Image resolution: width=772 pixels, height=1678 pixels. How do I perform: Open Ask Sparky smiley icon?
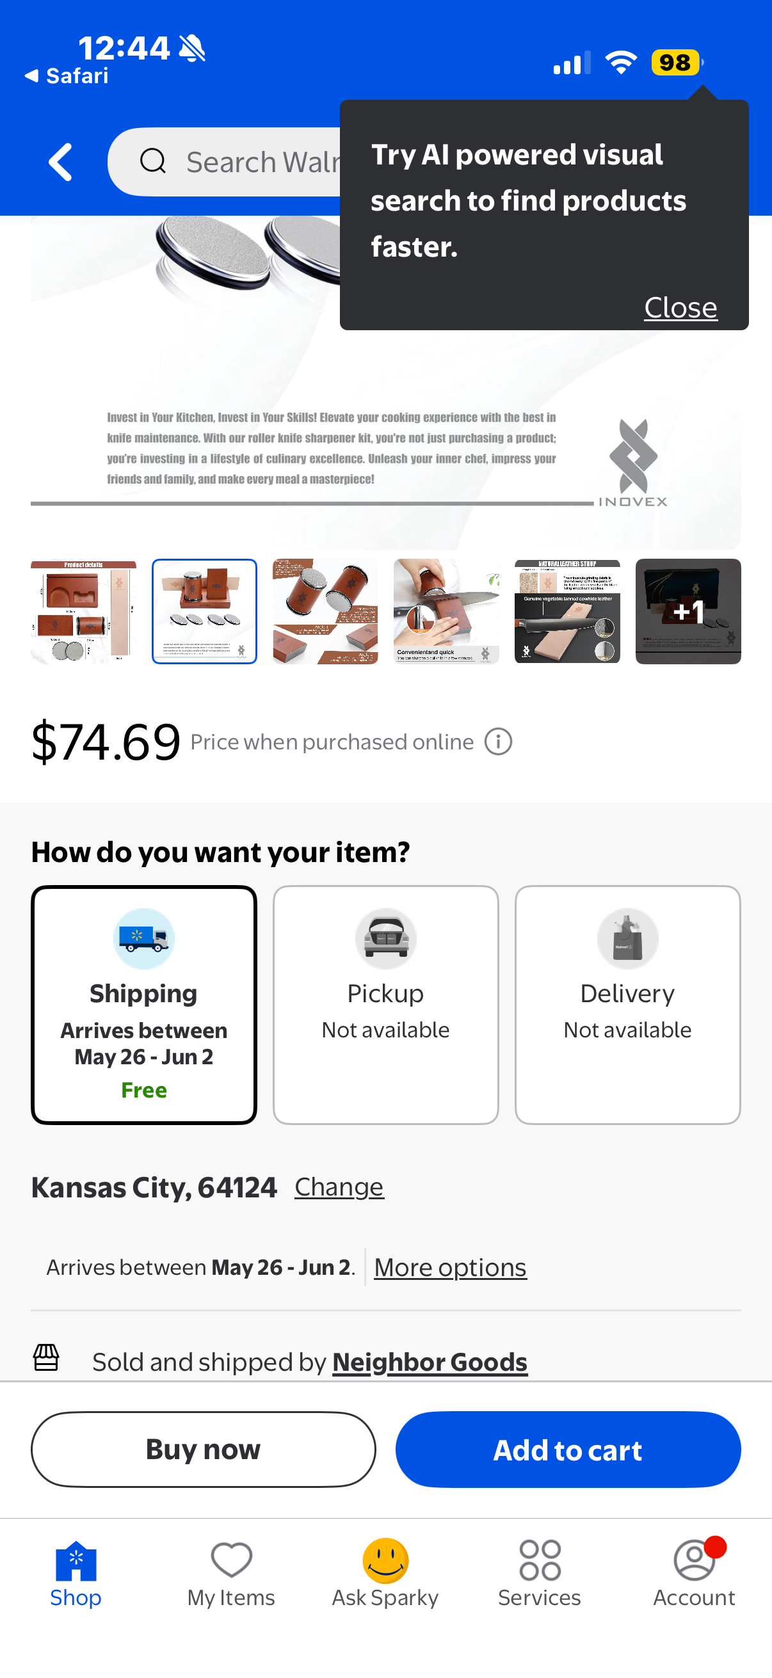[x=385, y=1572]
